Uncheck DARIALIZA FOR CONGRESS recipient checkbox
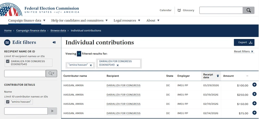 [7, 61]
